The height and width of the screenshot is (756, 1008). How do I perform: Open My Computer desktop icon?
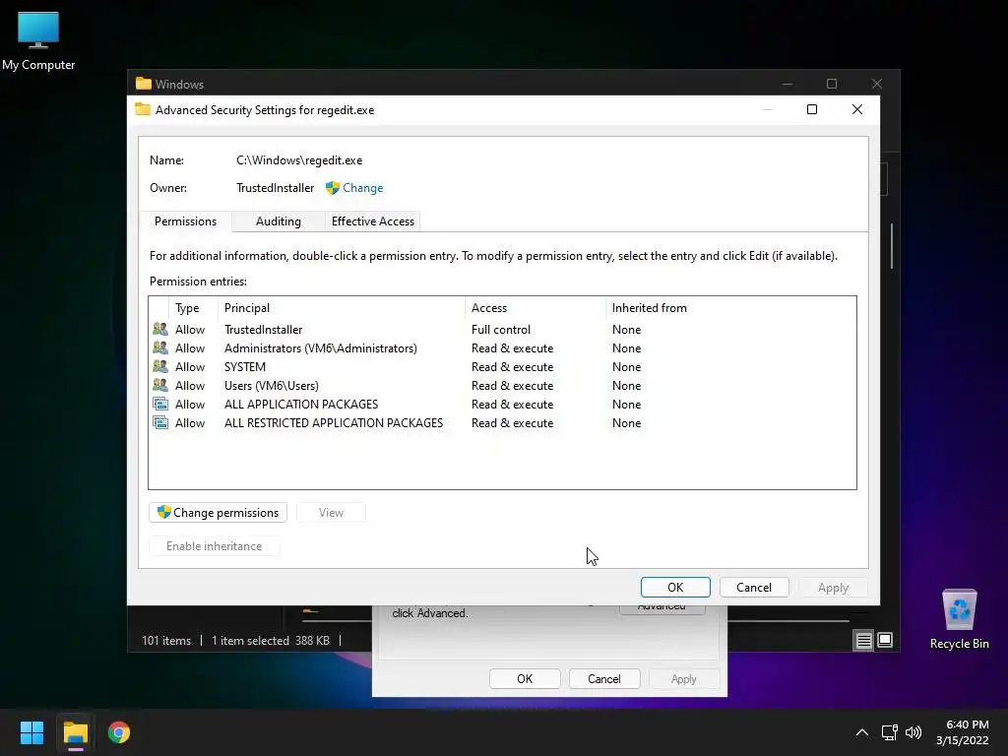coord(38,41)
